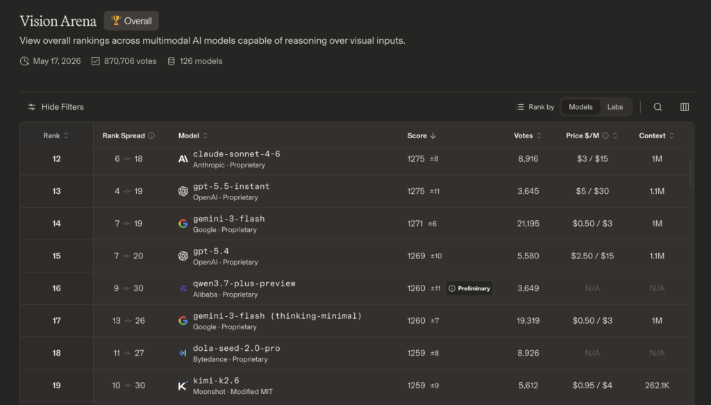Open the gemini-3-flash model link at rank 14
The height and width of the screenshot is (405, 711).
229,219
